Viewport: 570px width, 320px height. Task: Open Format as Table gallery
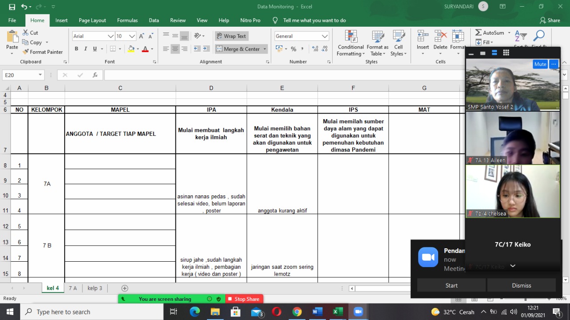[x=378, y=43]
